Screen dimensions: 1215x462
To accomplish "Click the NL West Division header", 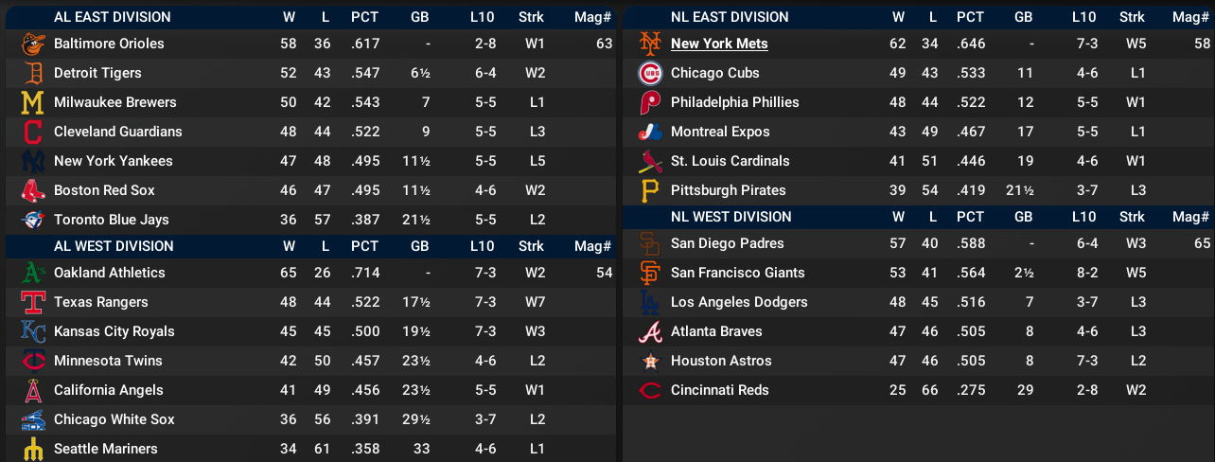I will point(731,216).
